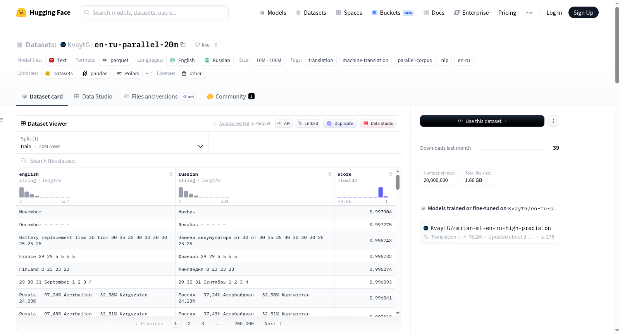Select the Text modality tag
Viewport: 620px width, 334px height.
(x=58, y=60)
